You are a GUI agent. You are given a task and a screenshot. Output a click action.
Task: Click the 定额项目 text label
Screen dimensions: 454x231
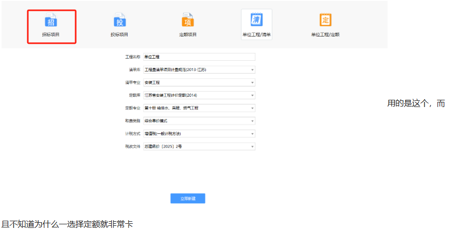click(x=188, y=34)
